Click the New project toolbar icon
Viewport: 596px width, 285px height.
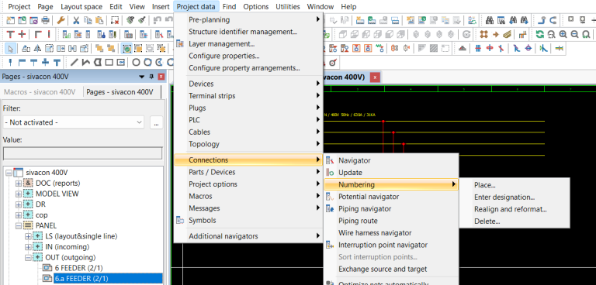tap(11, 20)
